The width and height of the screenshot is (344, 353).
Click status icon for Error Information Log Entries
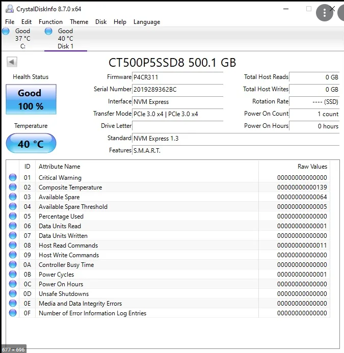[13, 313]
